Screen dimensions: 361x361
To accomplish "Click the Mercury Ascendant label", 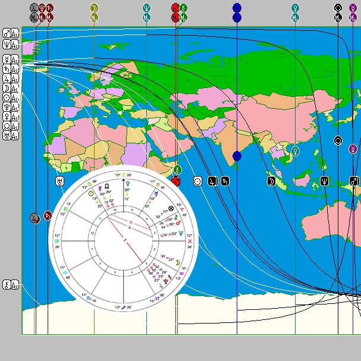I will [x=11, y=59].
